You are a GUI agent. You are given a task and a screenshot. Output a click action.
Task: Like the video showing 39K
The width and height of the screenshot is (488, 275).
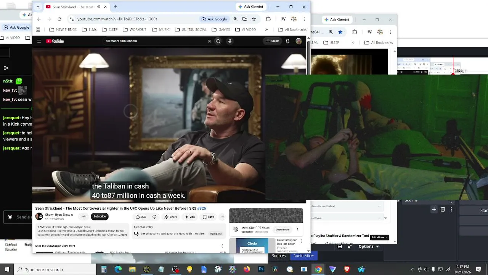click(141, 217)
